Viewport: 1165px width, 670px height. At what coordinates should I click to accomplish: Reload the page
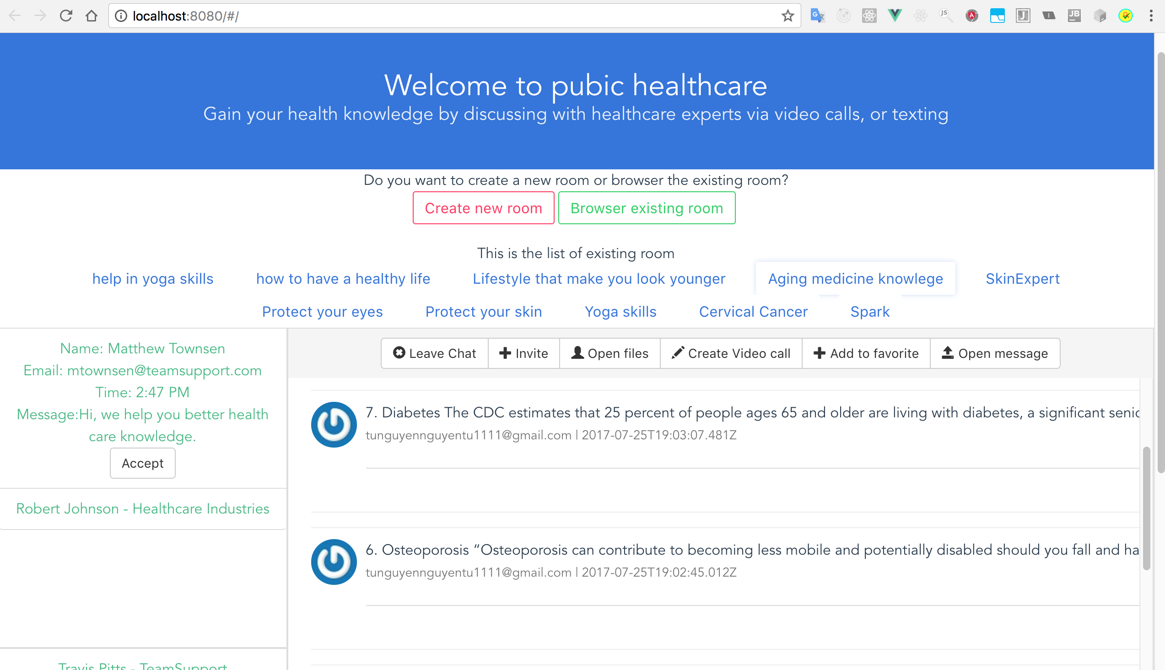click(x=66, y=16)
